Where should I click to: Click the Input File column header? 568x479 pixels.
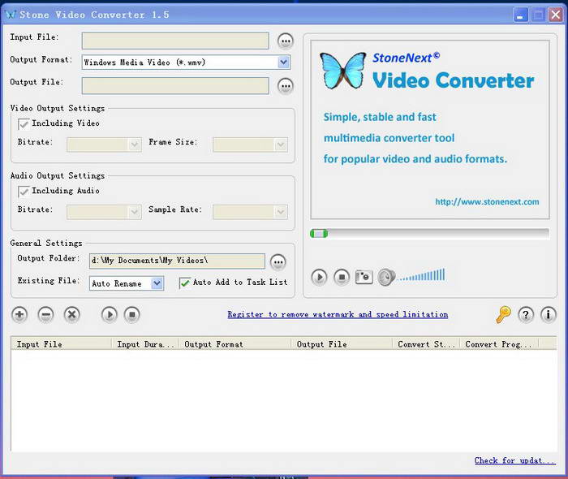click(x=61, y=344)
